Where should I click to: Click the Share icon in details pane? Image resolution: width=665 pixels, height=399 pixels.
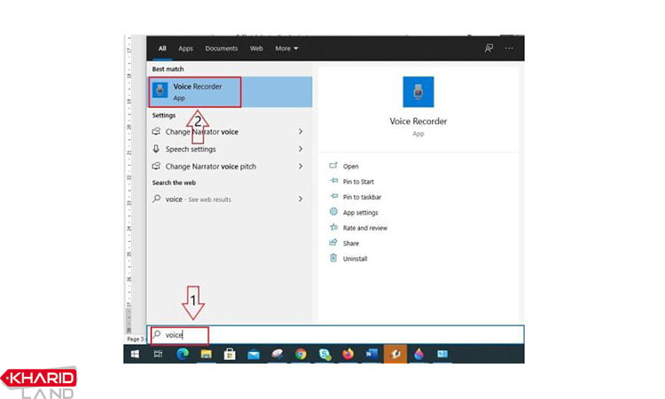pyautogui.click(x=333, y=243)
